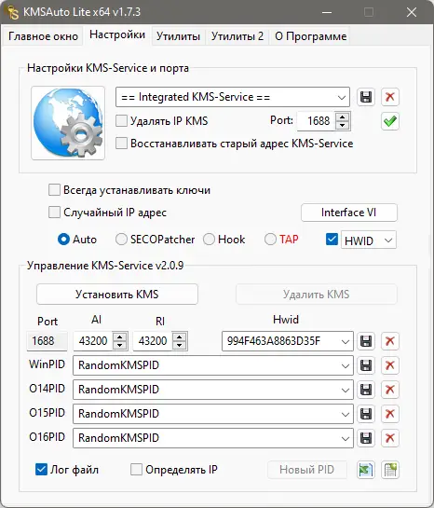The width and height of the screenshot is (434, 508).
Task: Open the Утилиты 2 tab
Action: pos(237,36)
